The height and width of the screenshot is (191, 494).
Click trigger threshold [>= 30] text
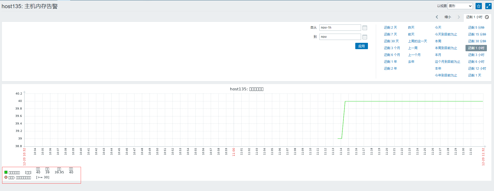coord(43,177)
